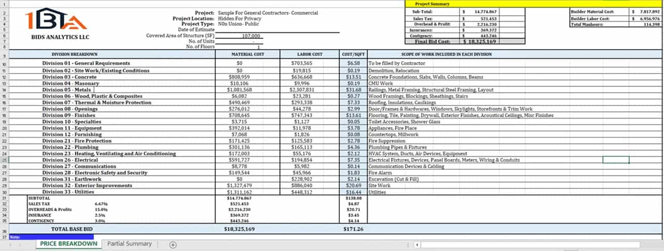The width and height of the screenshot is (664, 251).
Task: Select the Division 05 - Metals cell
Action: pos(67,90)
